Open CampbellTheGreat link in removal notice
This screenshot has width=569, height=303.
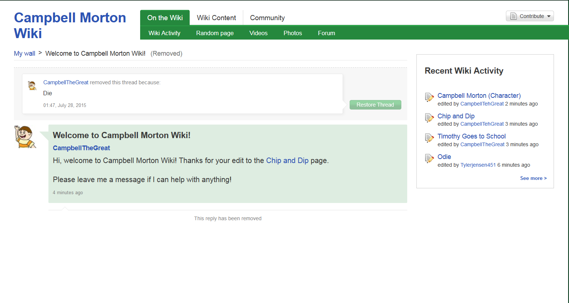[x=66, y=82]
